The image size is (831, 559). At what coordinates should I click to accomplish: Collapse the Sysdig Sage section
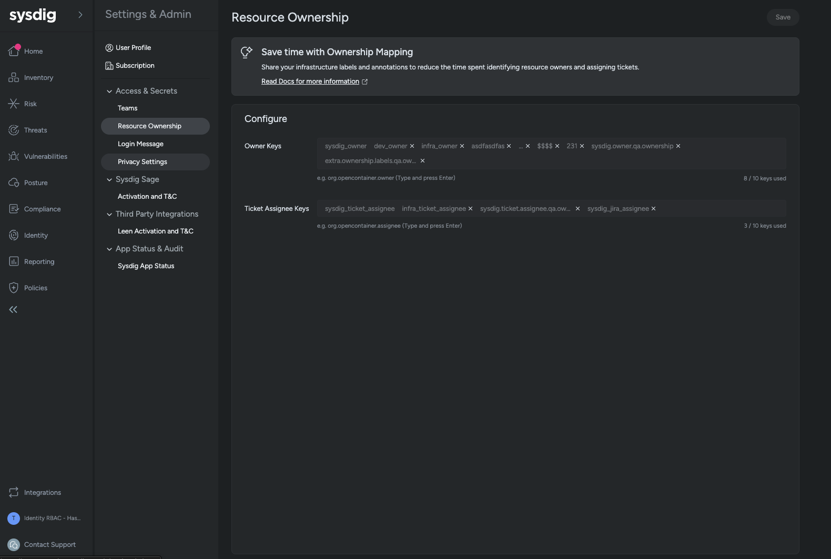tap(109, 180)
